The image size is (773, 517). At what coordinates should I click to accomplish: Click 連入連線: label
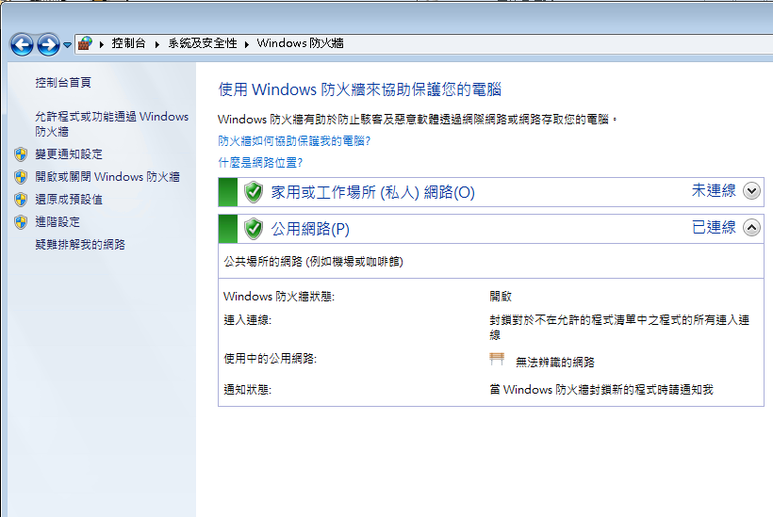(248, 320)
